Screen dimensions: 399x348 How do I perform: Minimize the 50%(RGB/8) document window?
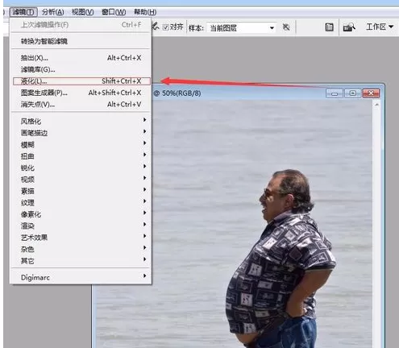click(x=335, y=93)
